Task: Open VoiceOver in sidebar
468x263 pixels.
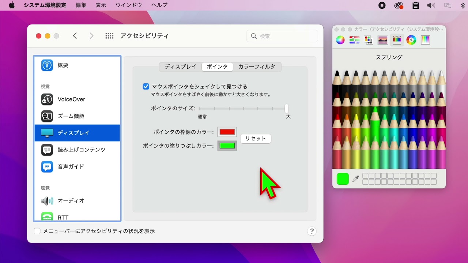Action: coord(77,99)
